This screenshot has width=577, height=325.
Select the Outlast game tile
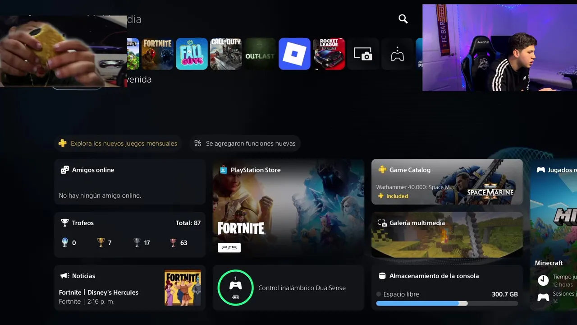point(260,54)
